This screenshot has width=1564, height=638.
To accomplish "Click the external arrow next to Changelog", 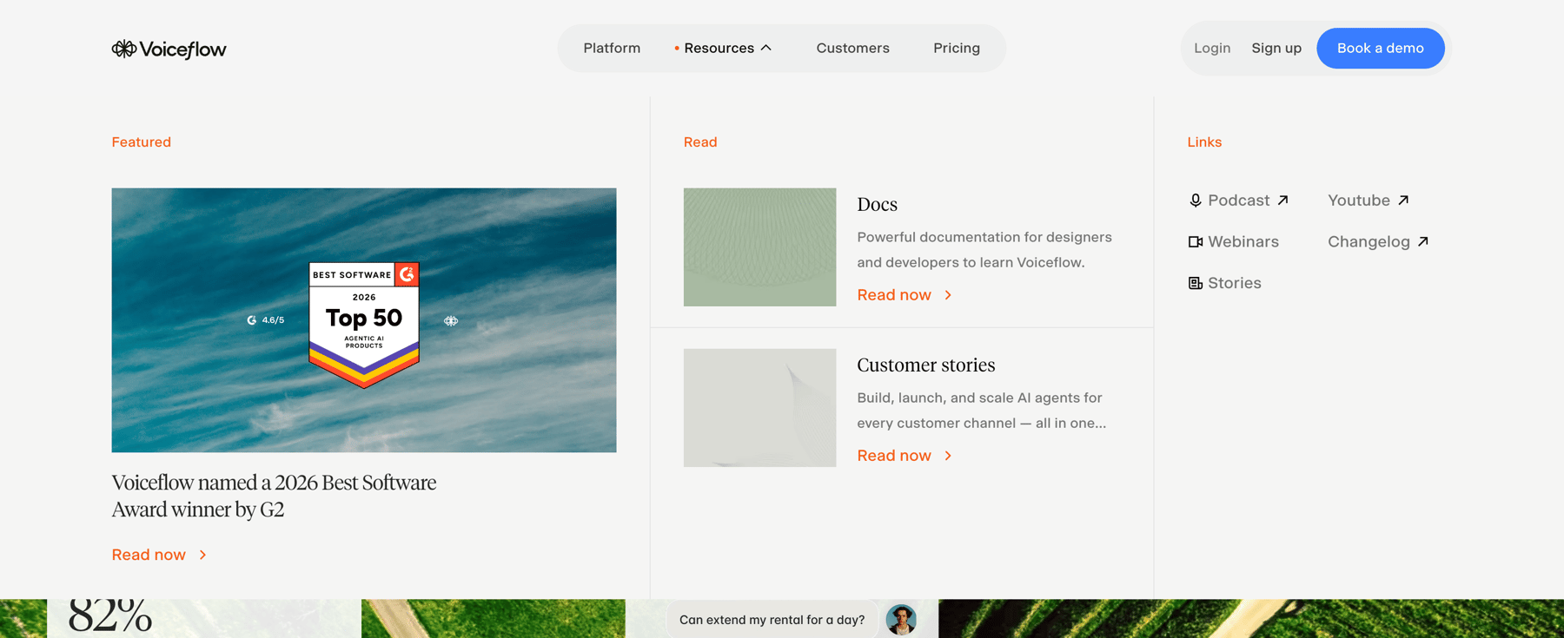I will 1423,242.
